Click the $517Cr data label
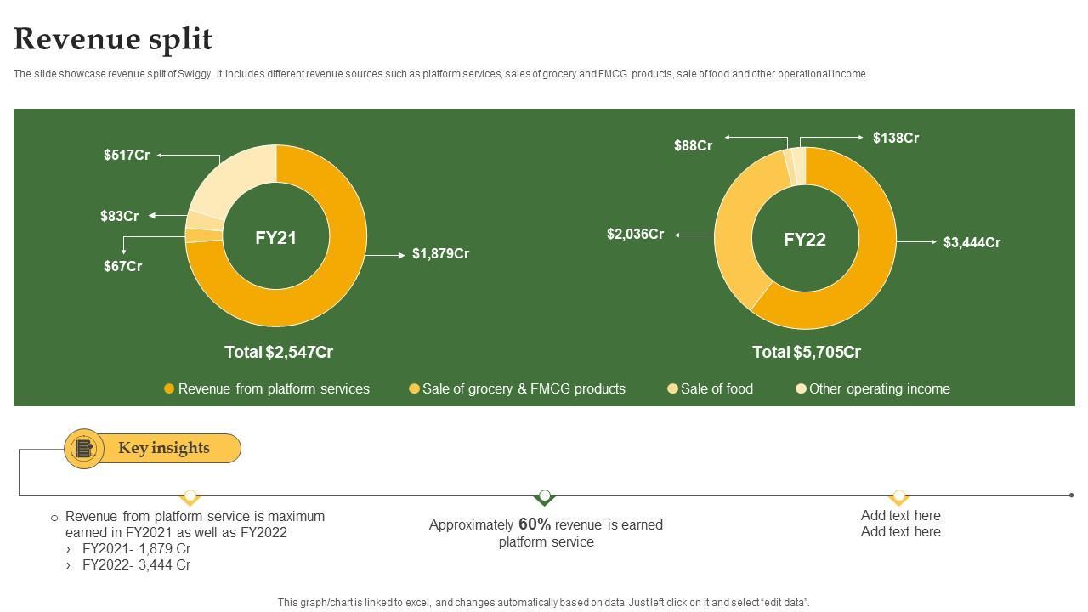This screenshot has height=612, width=1088. [127, 155]
